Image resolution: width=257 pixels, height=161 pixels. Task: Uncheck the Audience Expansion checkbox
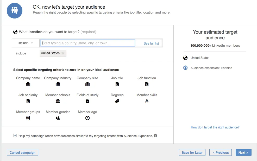coord(15,136)
